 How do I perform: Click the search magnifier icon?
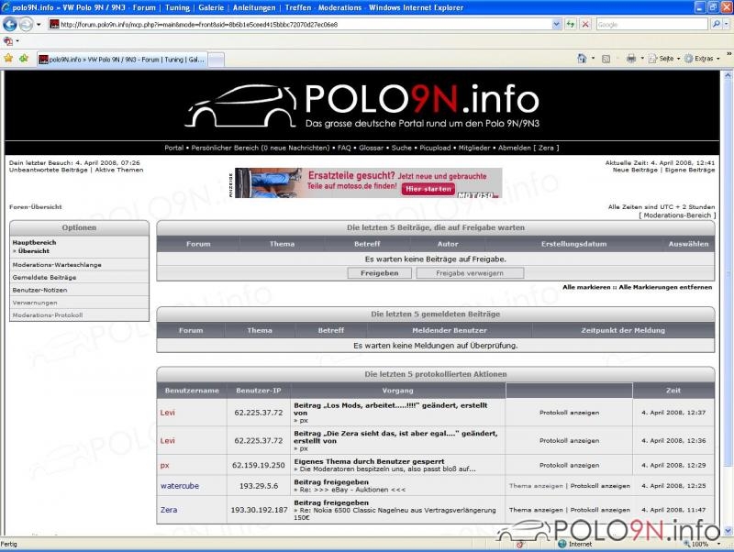tap(715, 25)
